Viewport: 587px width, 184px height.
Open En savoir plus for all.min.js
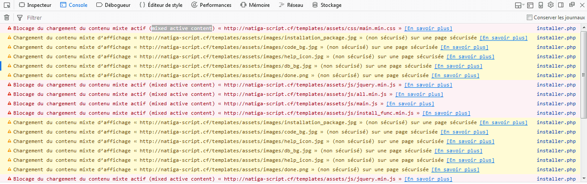[x=419, y=94]
